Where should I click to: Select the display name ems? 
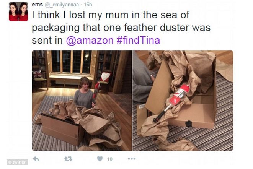[x=37, y=5]
